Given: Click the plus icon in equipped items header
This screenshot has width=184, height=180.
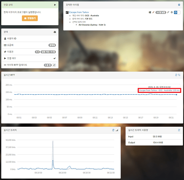Looking at the screenshot, I should point(179,5).
